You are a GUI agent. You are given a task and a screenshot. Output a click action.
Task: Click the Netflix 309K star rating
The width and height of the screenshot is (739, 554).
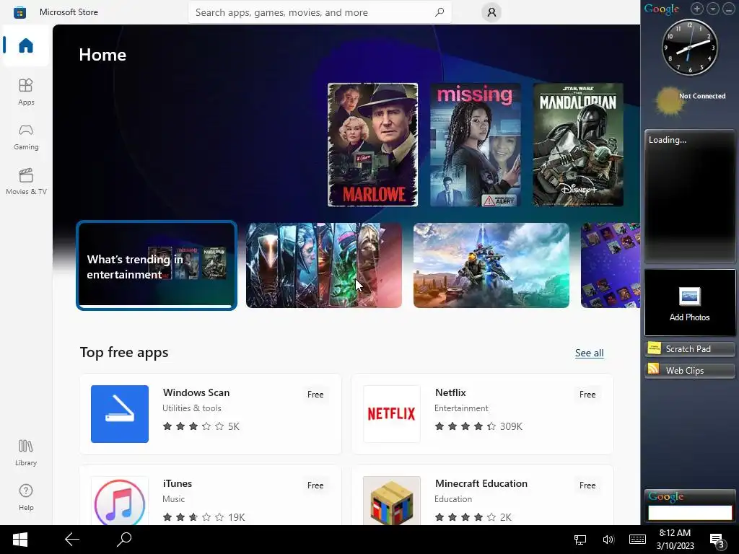[x=478, y=426]
